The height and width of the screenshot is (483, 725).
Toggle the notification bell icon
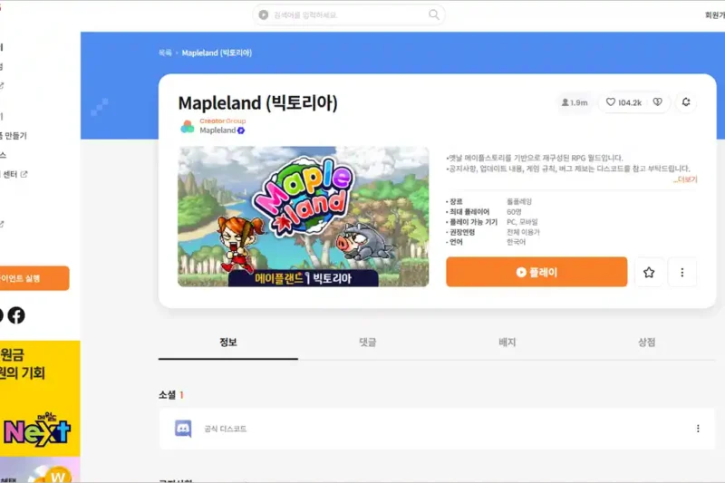coord(686,102)
